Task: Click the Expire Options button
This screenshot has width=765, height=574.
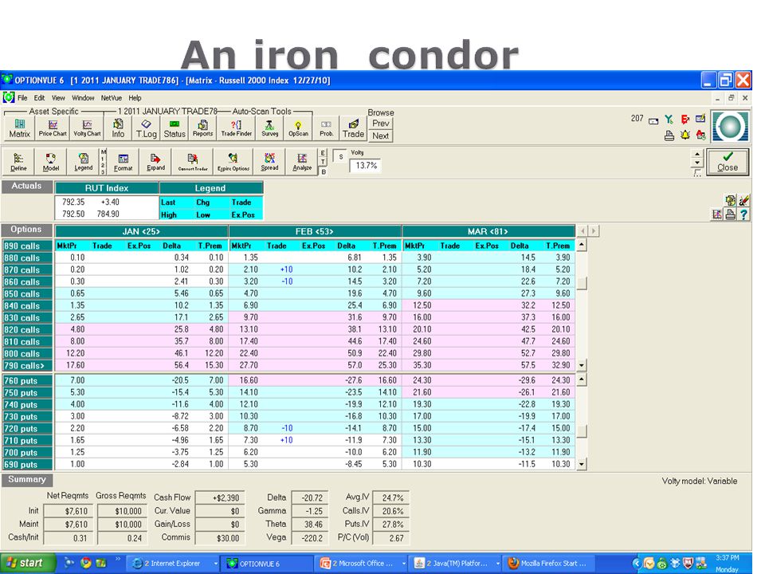Action: pos(233,163)
